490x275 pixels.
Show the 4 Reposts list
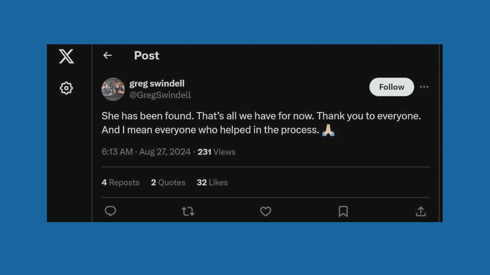(120, 182)
